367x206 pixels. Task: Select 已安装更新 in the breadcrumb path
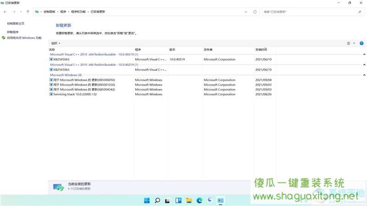(98, 12)
